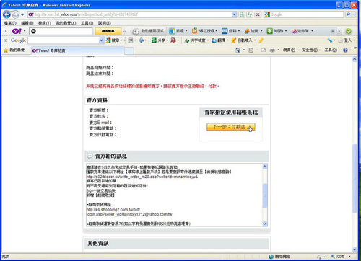Click the Home icon on command bar
The width and height of the screenshot is (361, 261).
coord(238,50)
